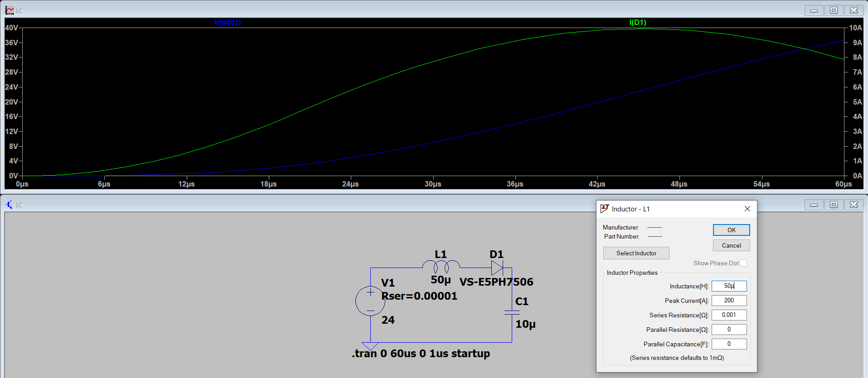Click the schematic window's title bar icon
The image size is (868, 378).
click(10, 205)
